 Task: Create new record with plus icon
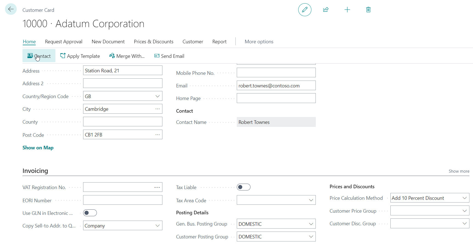point(347,10)
